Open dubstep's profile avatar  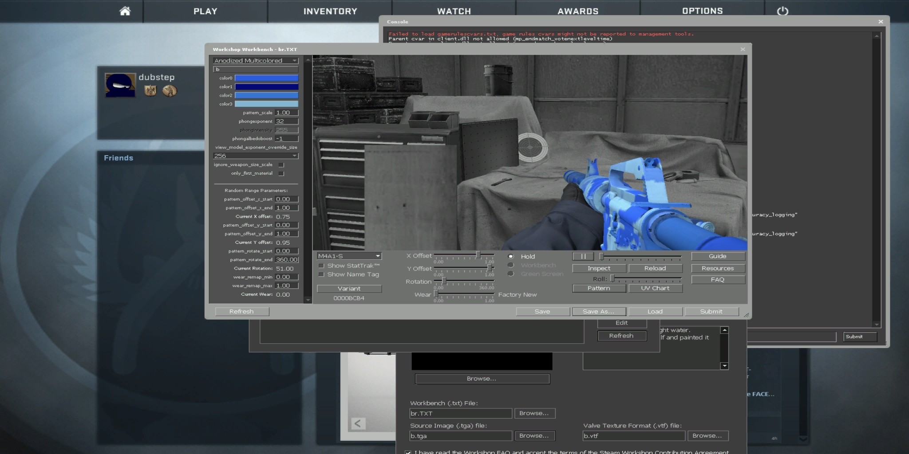pos(120,84)
